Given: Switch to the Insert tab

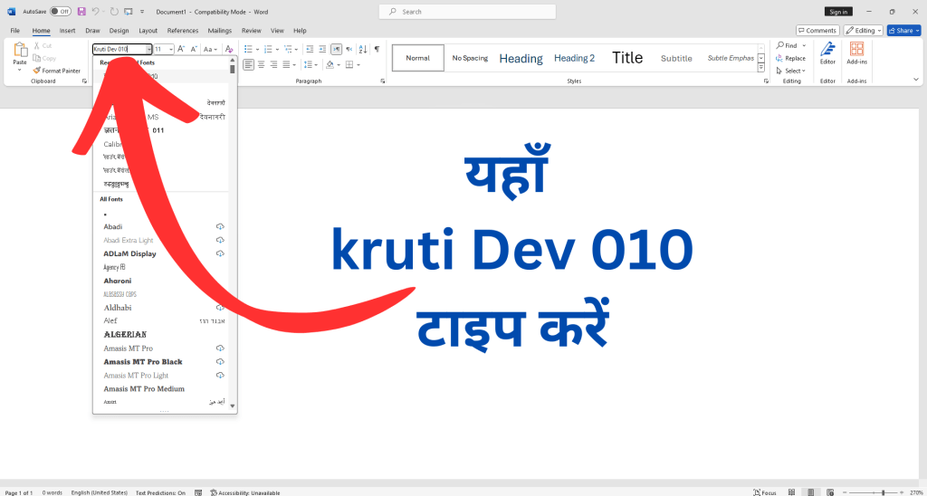Looking at the screenshot, I should click(67, 30).
